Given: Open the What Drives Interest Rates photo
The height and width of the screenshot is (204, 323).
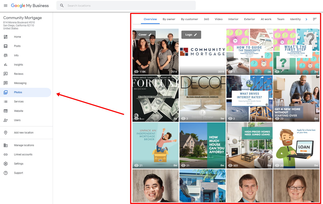Looking at the screenshot, I should pyautogui.click(x=249, y=99).
